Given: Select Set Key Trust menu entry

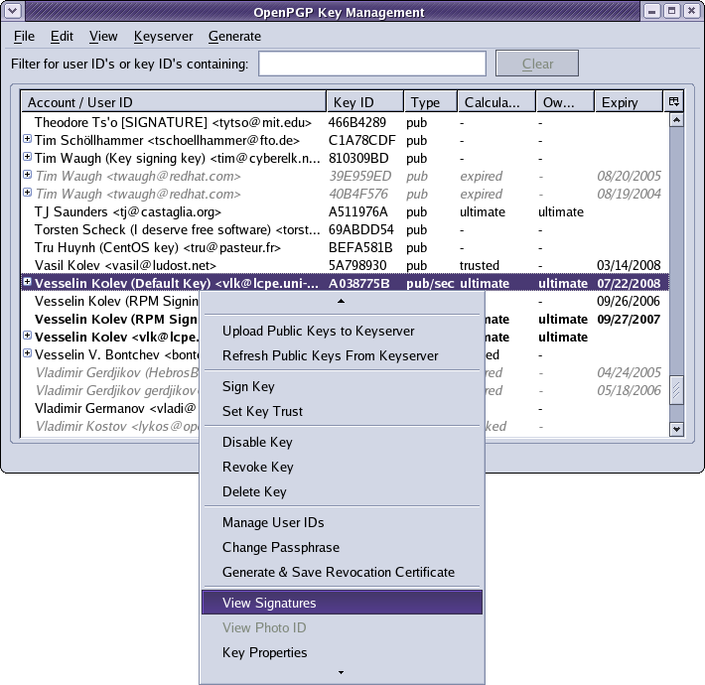Looking at the screenshot, I should 342,411.
